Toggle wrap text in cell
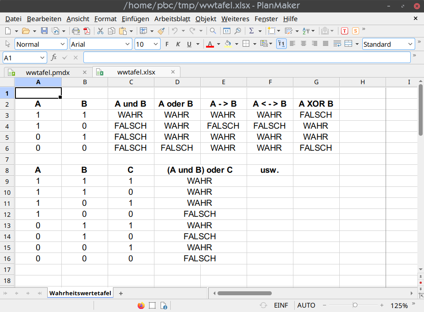 tap(337, 44)
